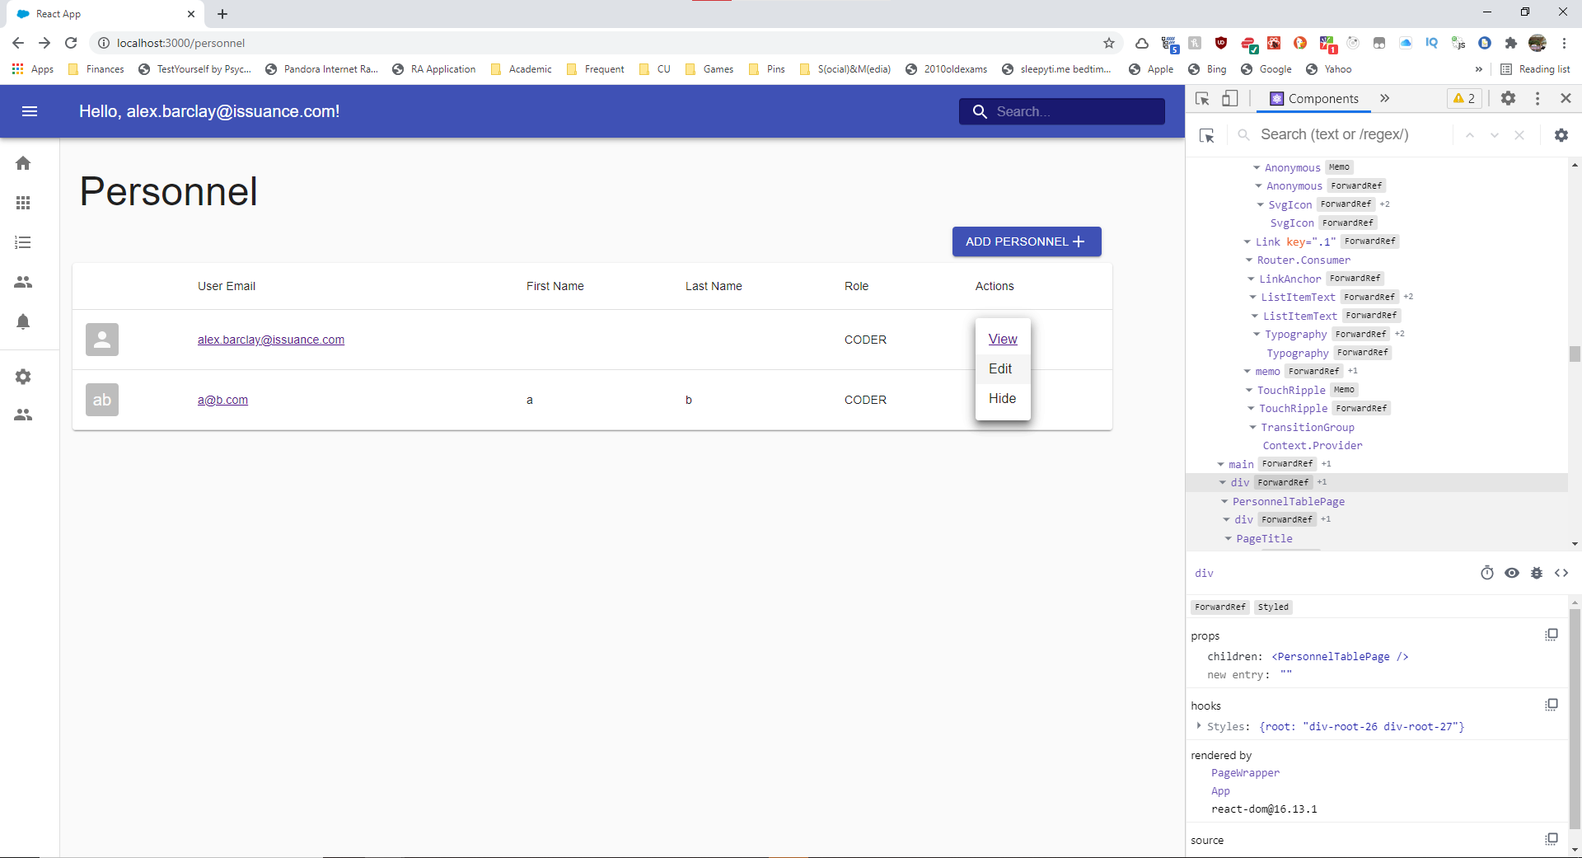The height and width of the screenshot is (858, 1582).
Task: Click the User Email column header
Action: 227,286
